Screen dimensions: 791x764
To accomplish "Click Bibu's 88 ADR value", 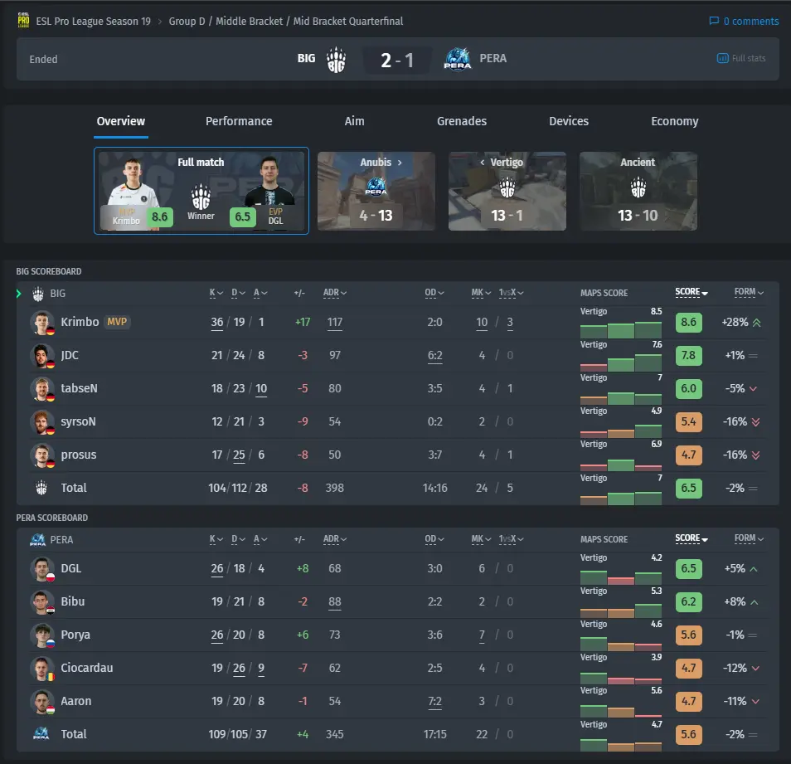I will (334, 602).
